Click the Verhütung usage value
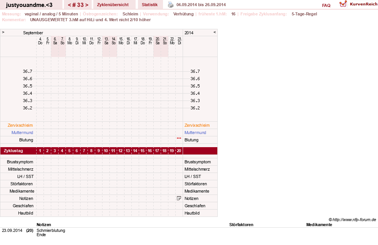The height and width of the screenshot is (245, 378). (x=183, y=14)
